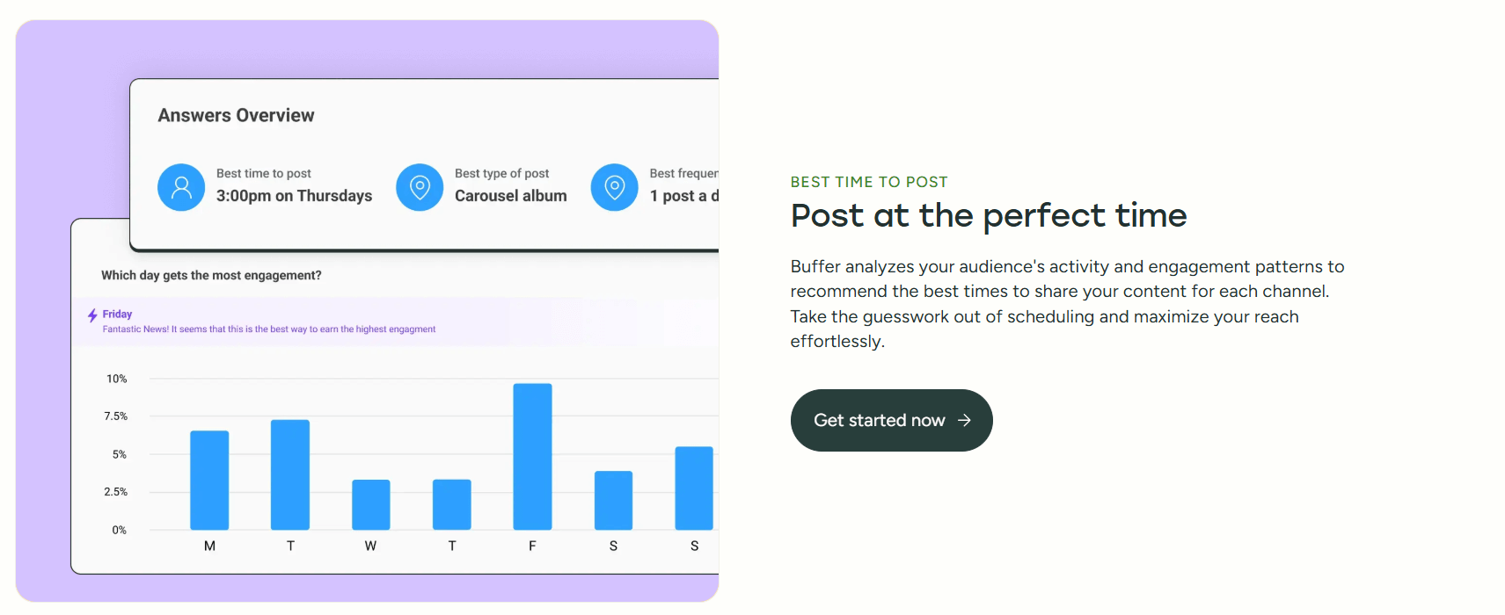Click the person icon beside Best time to post
The height and width of the screenshot is (615, 1505).
tap(181, 187)
